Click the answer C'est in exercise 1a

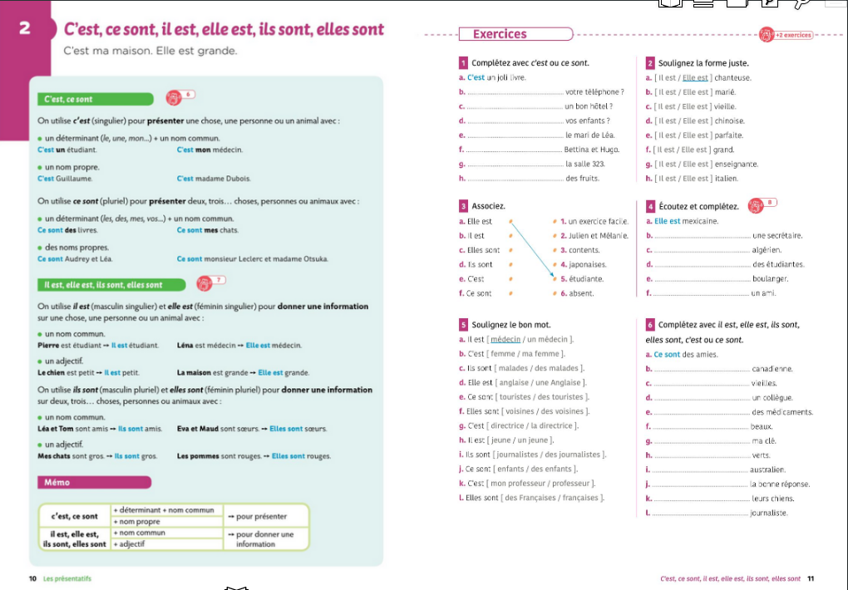(x=478, y=76)
